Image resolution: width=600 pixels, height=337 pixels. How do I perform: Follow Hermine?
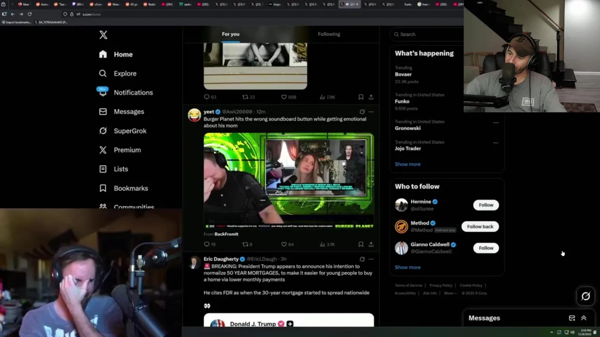coord(486,205)
